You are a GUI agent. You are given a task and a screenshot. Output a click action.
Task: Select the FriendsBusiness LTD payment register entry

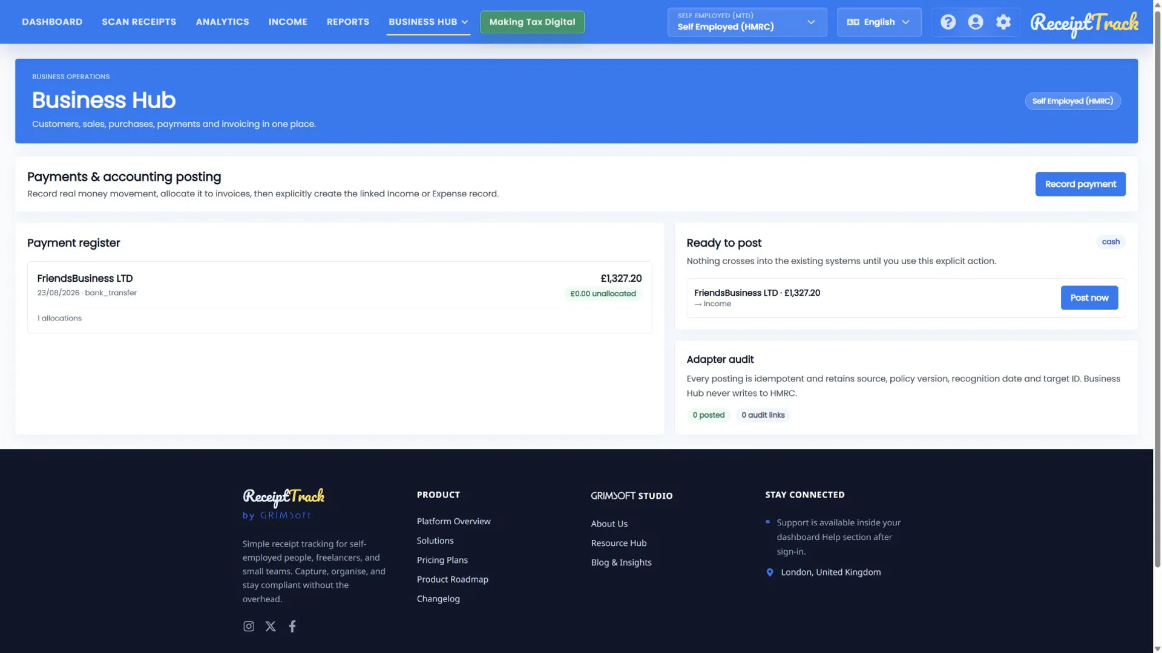point(340,297)
